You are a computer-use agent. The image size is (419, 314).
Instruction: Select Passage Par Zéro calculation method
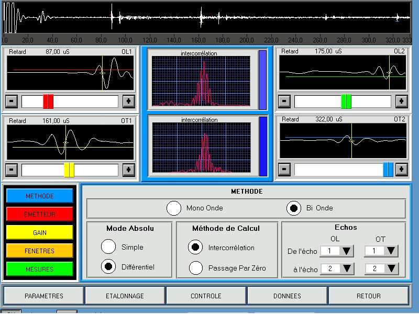point(196,268)
